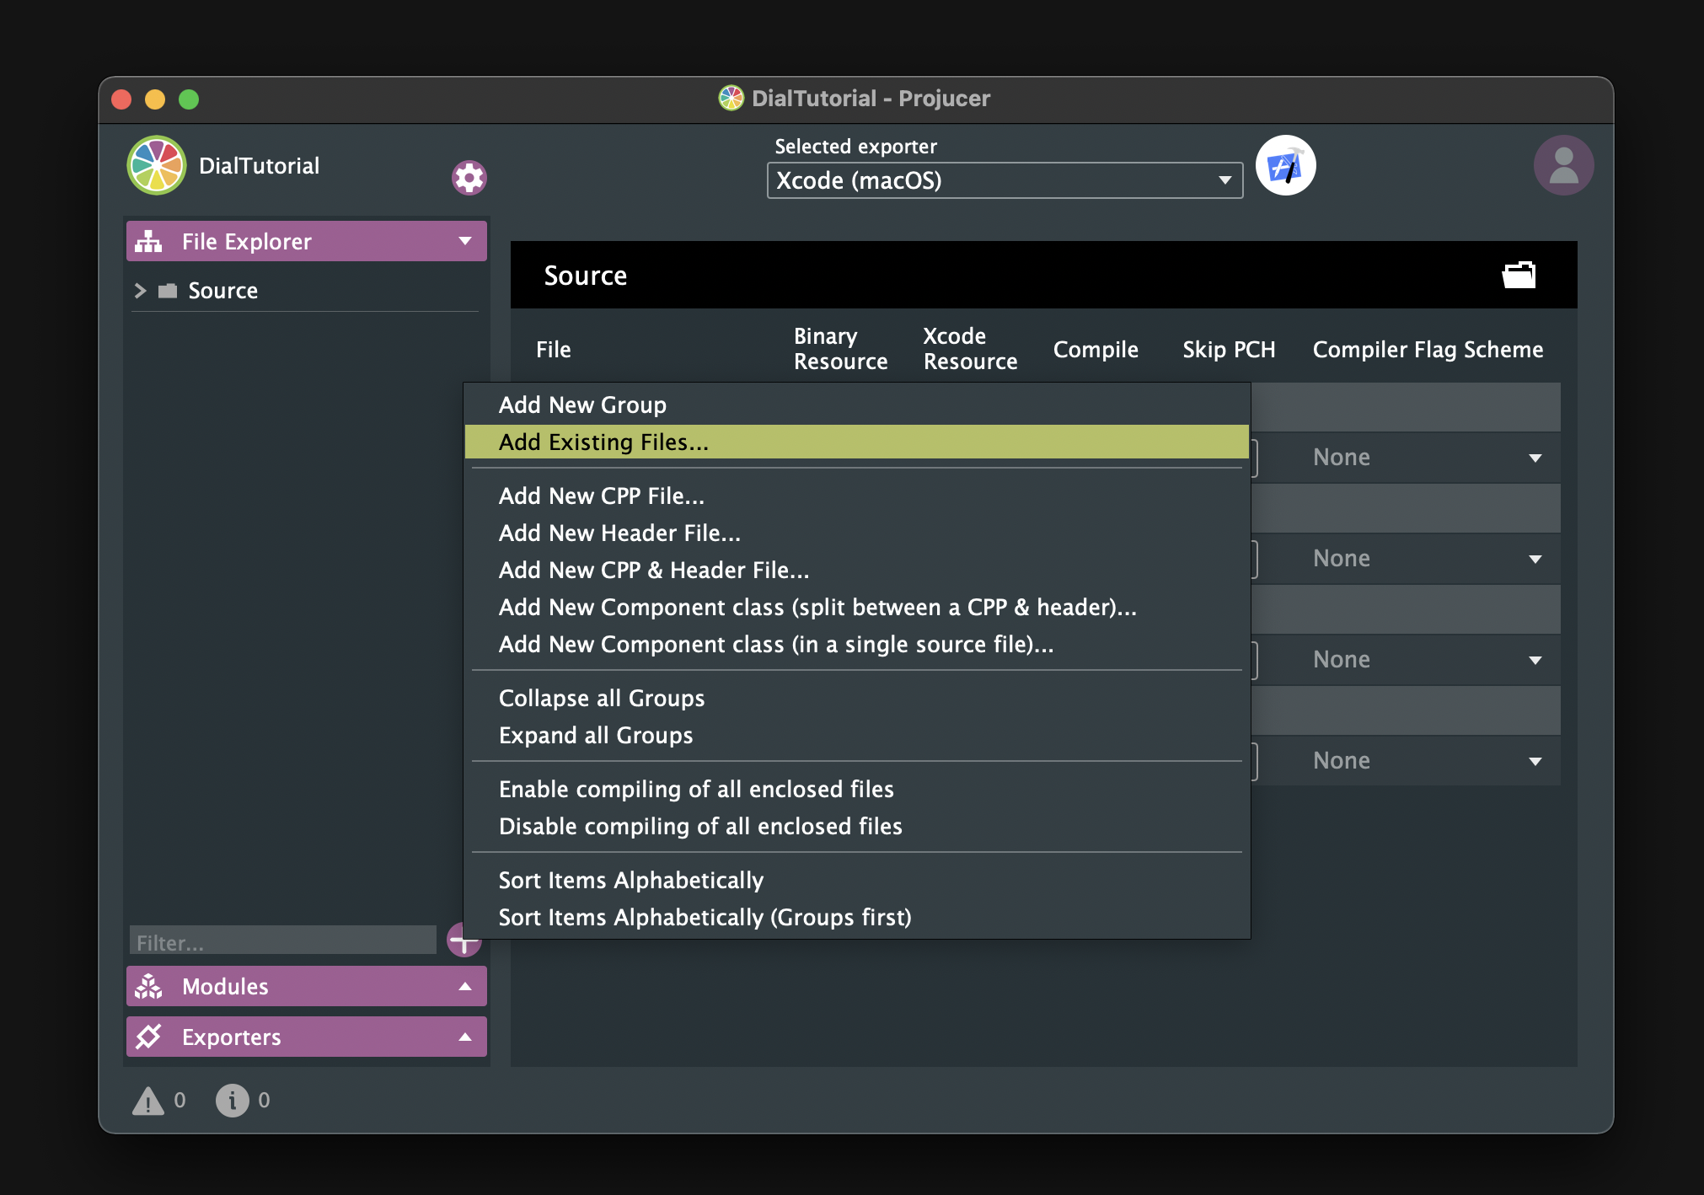Select Disable compiling of all enclosed files
Viewport: 1704px width, 1195px height.
[x=857, y=827]
